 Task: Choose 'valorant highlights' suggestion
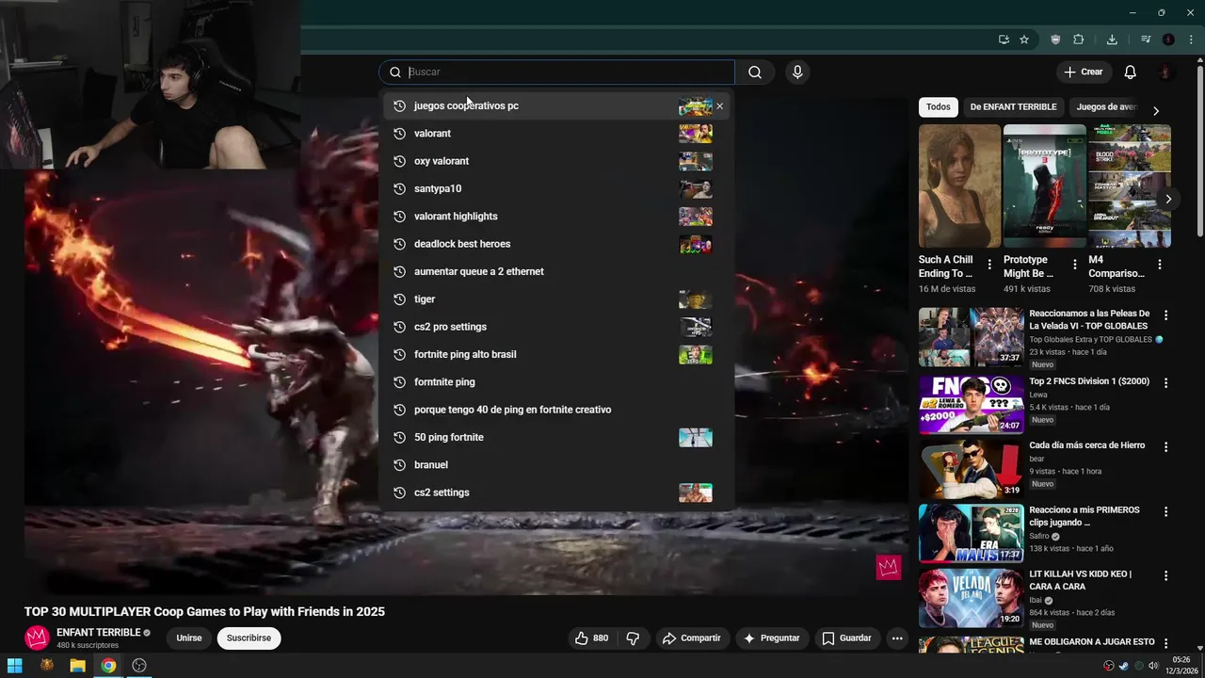(556, 217)
